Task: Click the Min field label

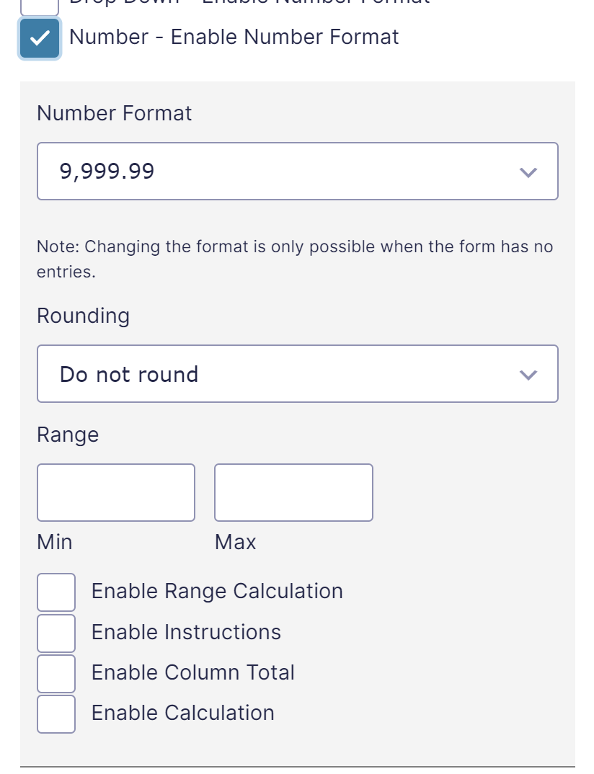Action: (54, 542)
